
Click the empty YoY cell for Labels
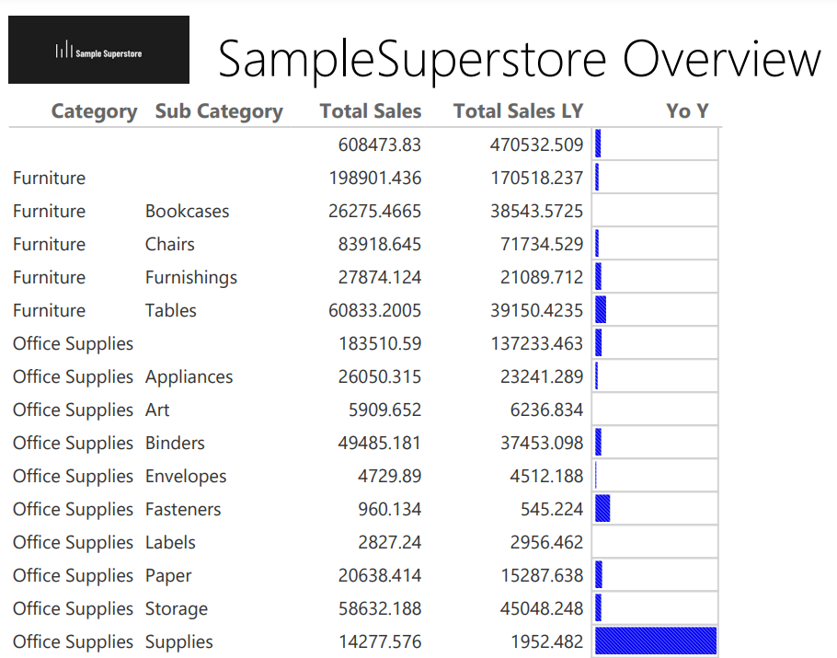655,542
